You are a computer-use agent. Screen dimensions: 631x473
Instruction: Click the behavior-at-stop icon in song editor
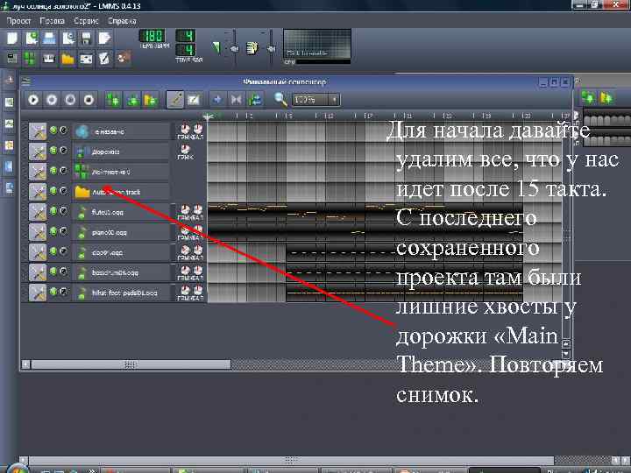[255, 99]
